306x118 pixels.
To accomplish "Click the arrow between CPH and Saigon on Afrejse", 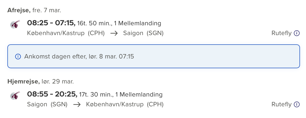I will click(x=114, y=33).
